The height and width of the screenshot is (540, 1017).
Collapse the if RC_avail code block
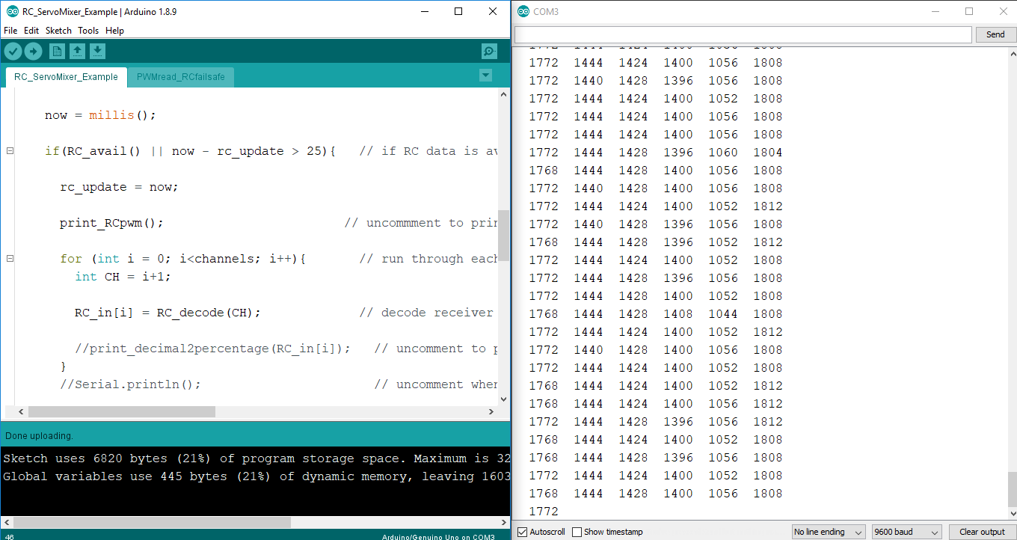point(9,150)
